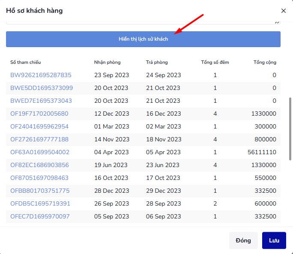The width and height of the screenshot is (293, 254).
Task: Click the Nhận phòng column header
Action: [107, 62]
